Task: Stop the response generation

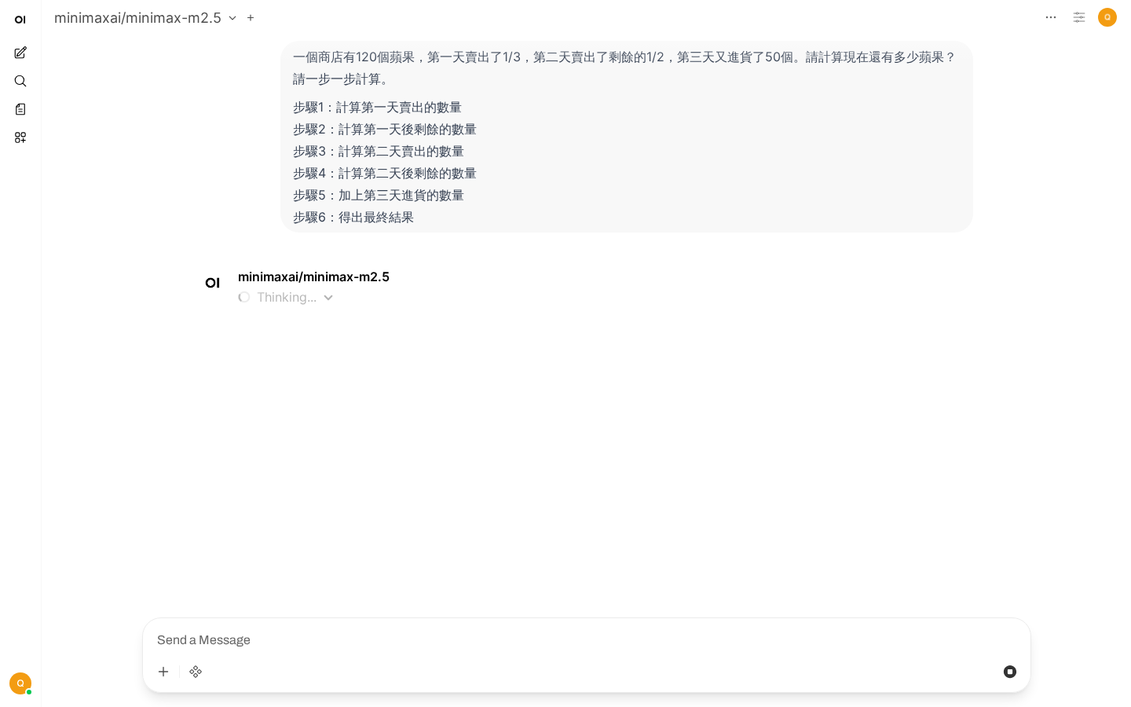Action: [x=1010, y=672]
